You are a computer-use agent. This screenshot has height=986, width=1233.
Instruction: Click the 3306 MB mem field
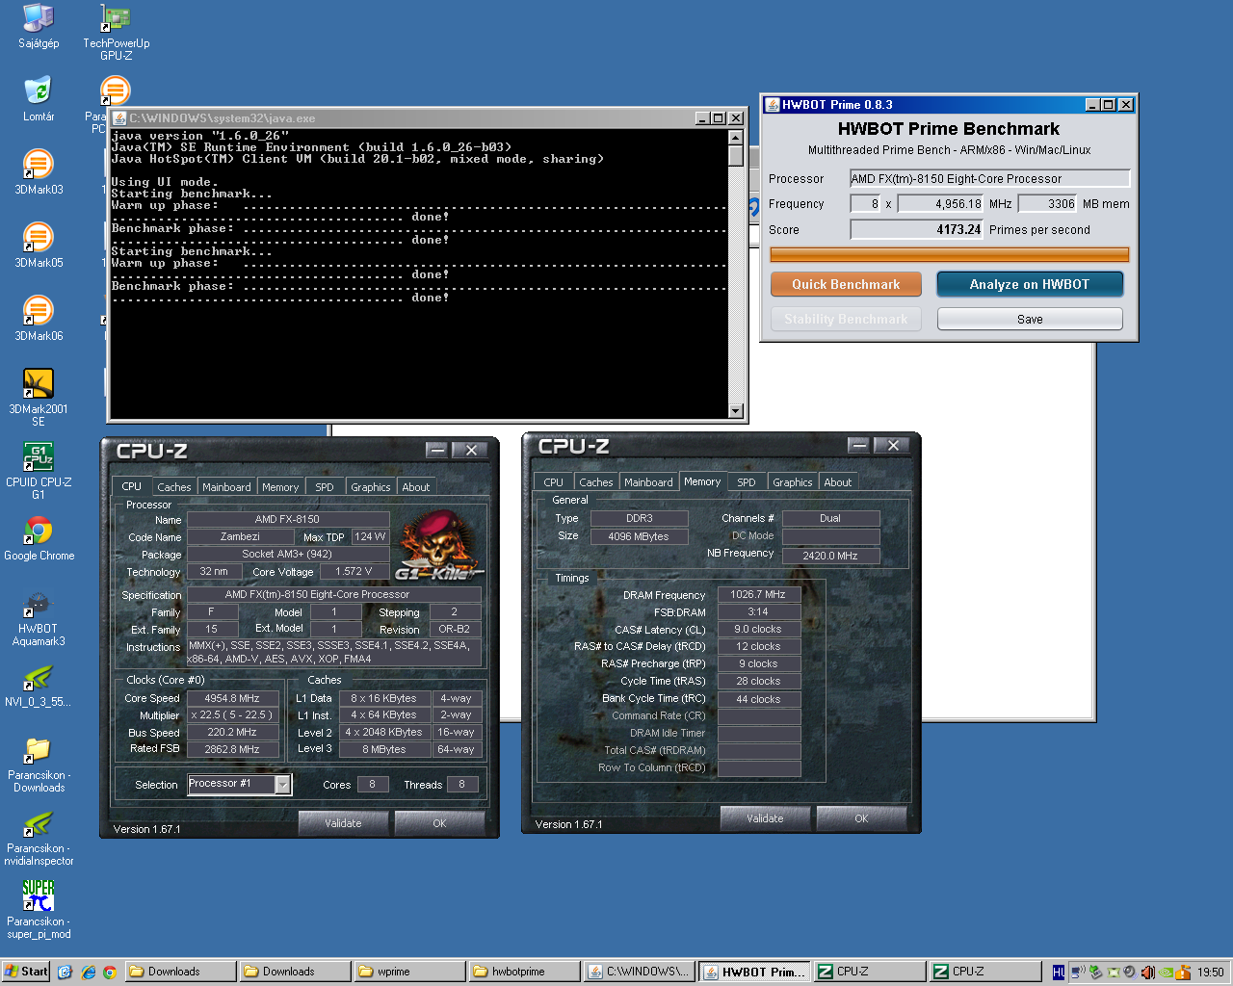pos(1047,203)
